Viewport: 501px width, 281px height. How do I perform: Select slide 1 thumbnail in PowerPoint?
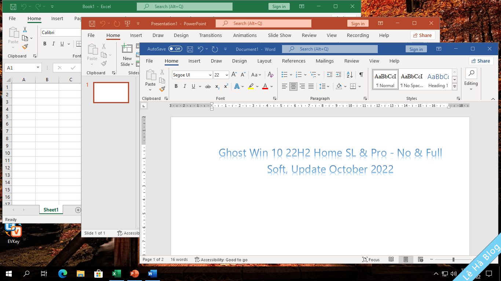pos(111,92)
